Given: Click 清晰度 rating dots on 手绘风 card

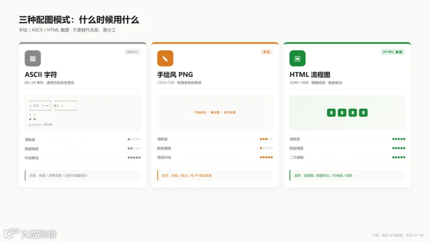Looking at the screenshot, I should (x=266, y=139).
